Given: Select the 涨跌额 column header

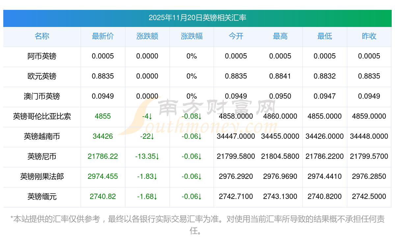Looking at the screenshot, I should pos(147,36).
